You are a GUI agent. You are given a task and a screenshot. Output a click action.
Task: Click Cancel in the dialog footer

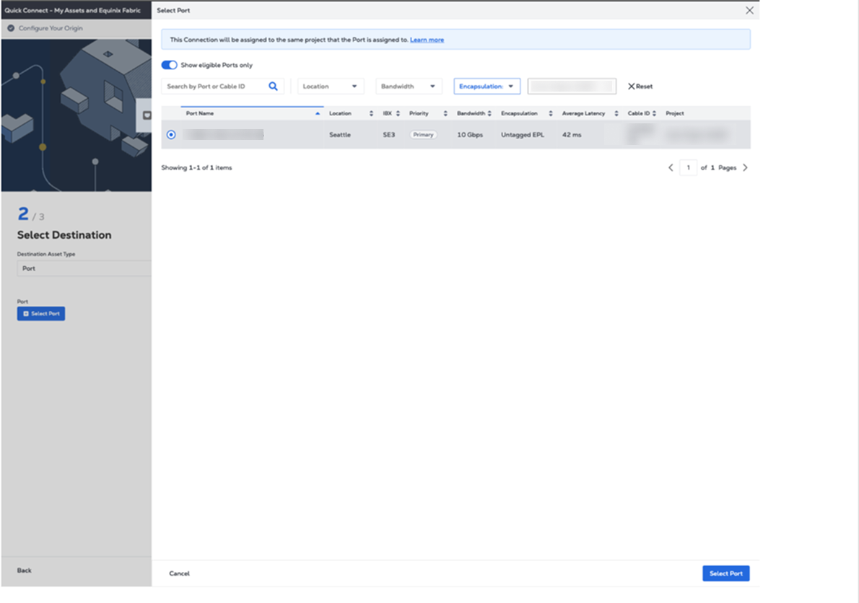point(179,573)
